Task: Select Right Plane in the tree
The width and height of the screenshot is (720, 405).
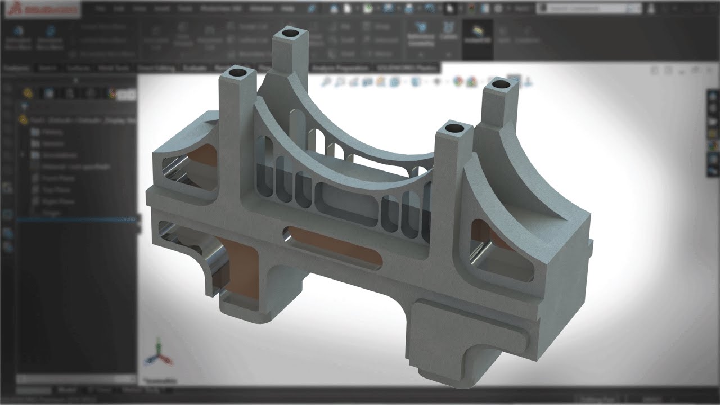Action: pos(52,201)
